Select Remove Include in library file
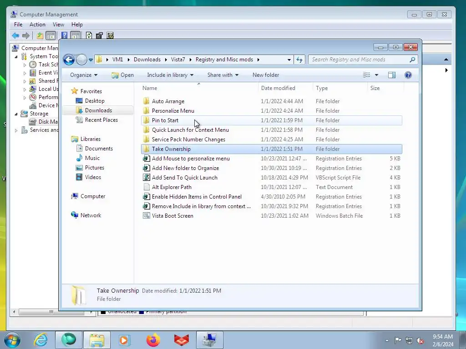 [272, 206]
